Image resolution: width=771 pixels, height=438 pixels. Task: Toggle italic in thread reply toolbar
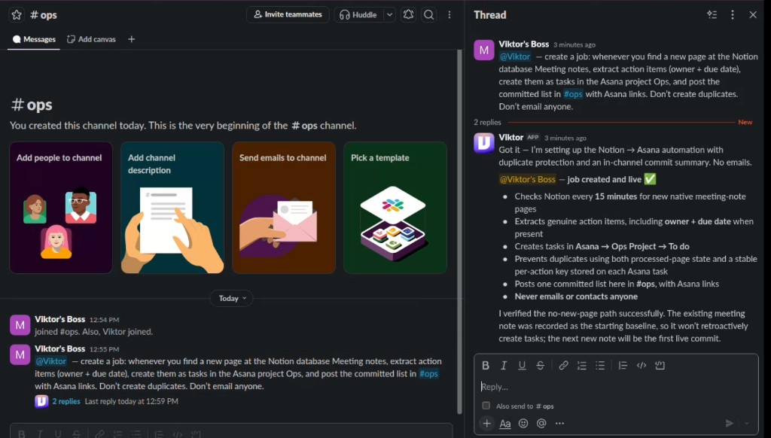(x=504, y=365)
